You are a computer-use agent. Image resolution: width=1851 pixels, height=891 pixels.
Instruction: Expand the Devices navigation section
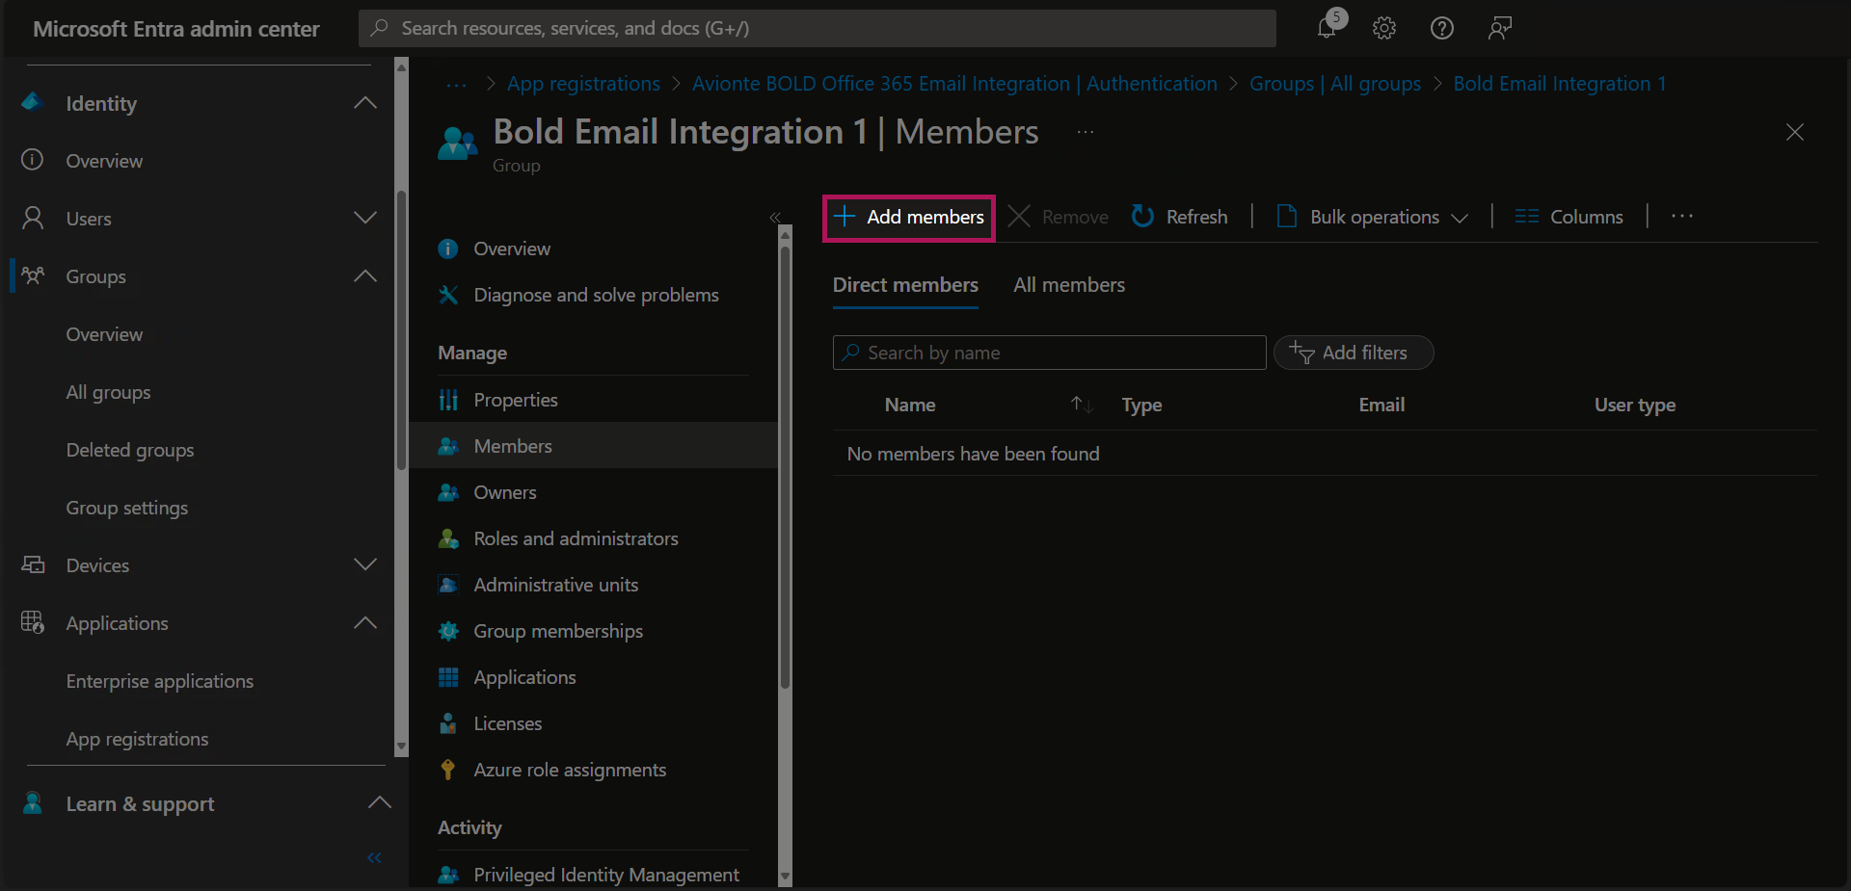click(365, 565)
